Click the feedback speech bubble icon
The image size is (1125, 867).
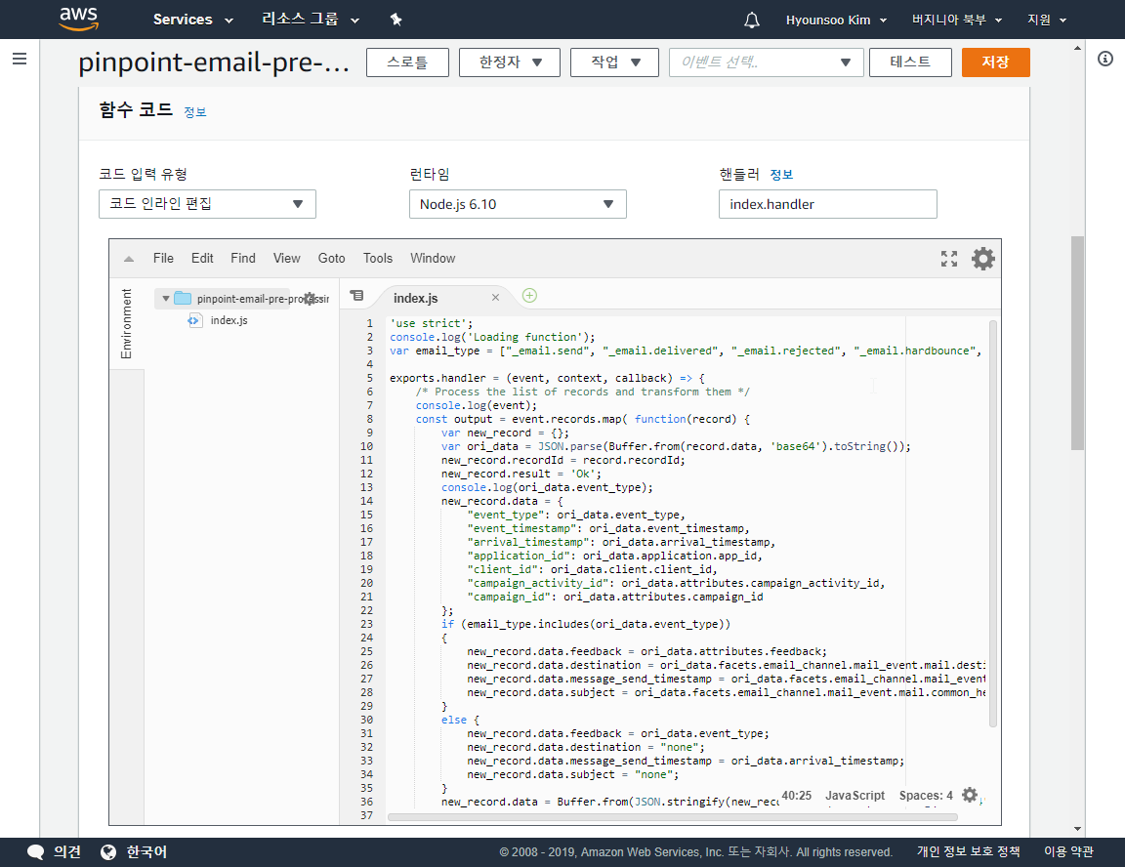pos(35,852)
